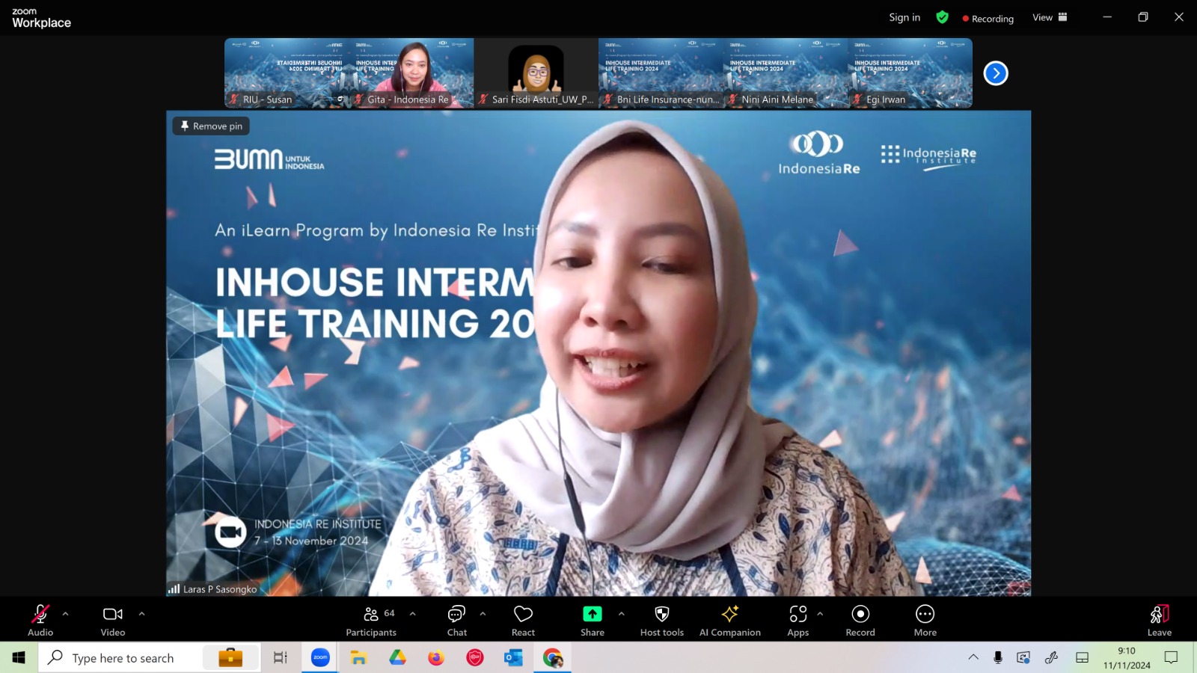Image resolution: width=1197 pixels, height=673 pixels.
Task: Select Sari Fisdi Astuti thumbnail
Action: click(536, 73)
